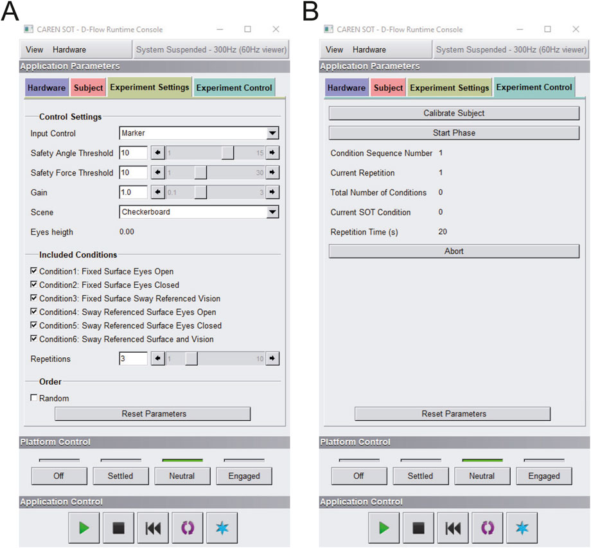This screenshot has height=548, width=591.
Task: Uncheck Condition1: Fixed Surface Eyes Open
Action: 34,272
